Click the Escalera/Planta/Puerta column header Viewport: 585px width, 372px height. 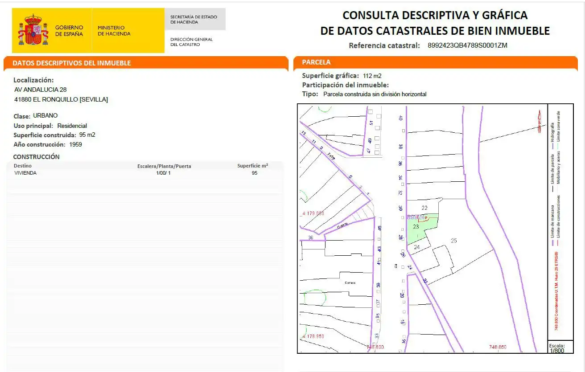[164, 166]
